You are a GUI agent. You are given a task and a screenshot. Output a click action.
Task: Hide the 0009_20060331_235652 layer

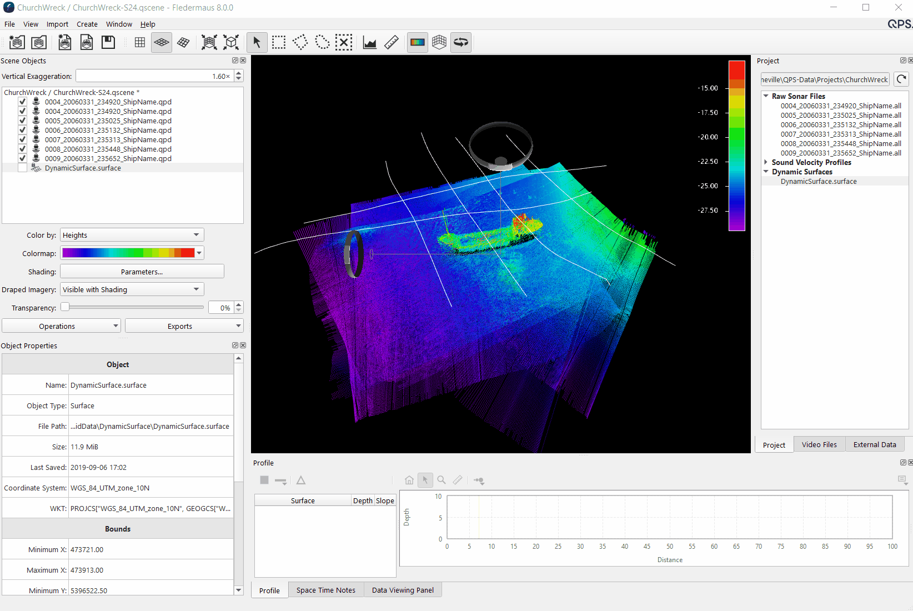(x=23, y=159)
